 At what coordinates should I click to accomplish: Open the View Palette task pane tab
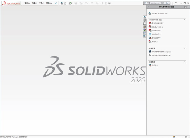click(145, 27)
